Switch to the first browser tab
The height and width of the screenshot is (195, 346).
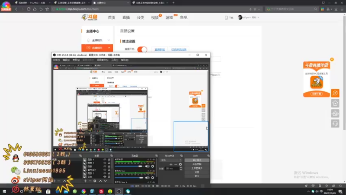[x=32, y=3]
